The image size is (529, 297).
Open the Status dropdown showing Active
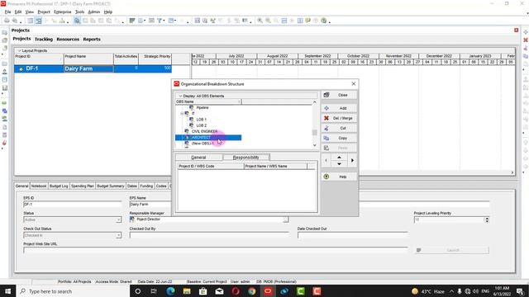[x=118, y=220]
